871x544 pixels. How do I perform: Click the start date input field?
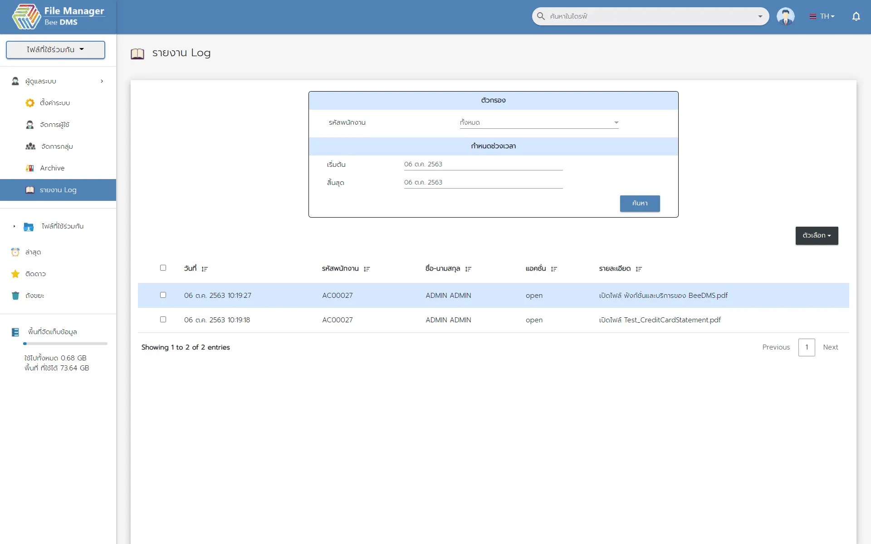[483, 164]
